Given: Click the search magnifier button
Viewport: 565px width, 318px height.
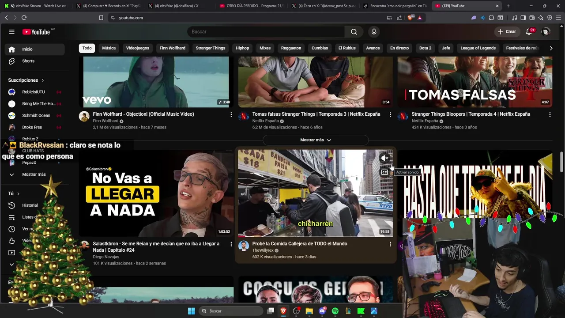Looking at the screenshot, I should 354,32.
